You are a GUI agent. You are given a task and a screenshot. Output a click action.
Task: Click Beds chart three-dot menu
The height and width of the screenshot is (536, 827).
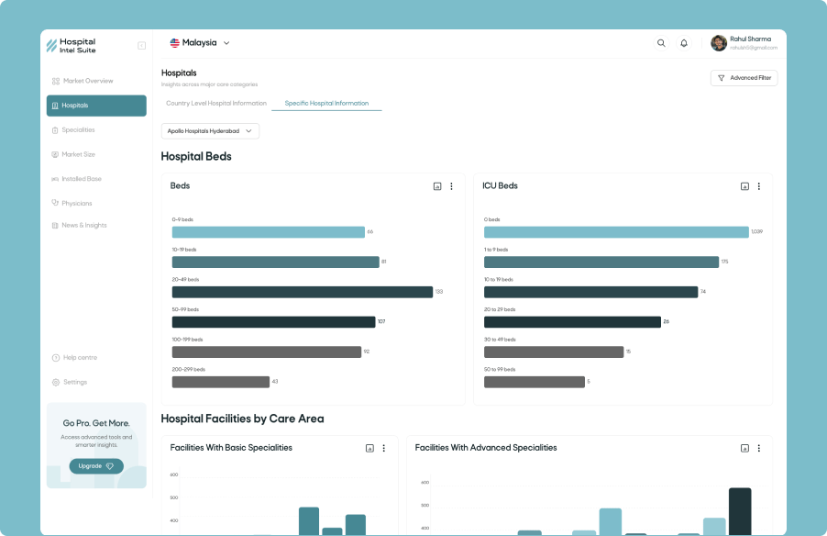point(451,186)
